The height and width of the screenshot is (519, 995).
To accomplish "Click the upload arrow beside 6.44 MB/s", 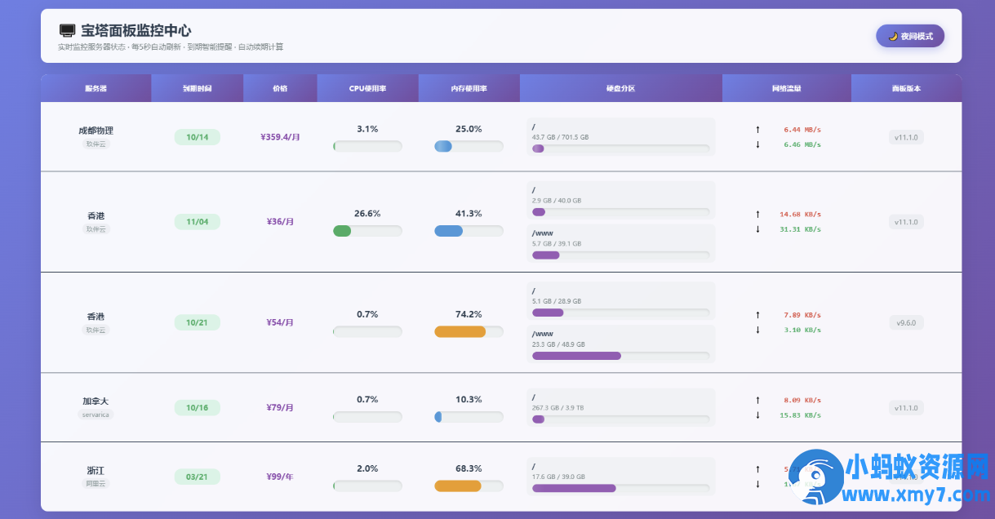I will point(757,129).
